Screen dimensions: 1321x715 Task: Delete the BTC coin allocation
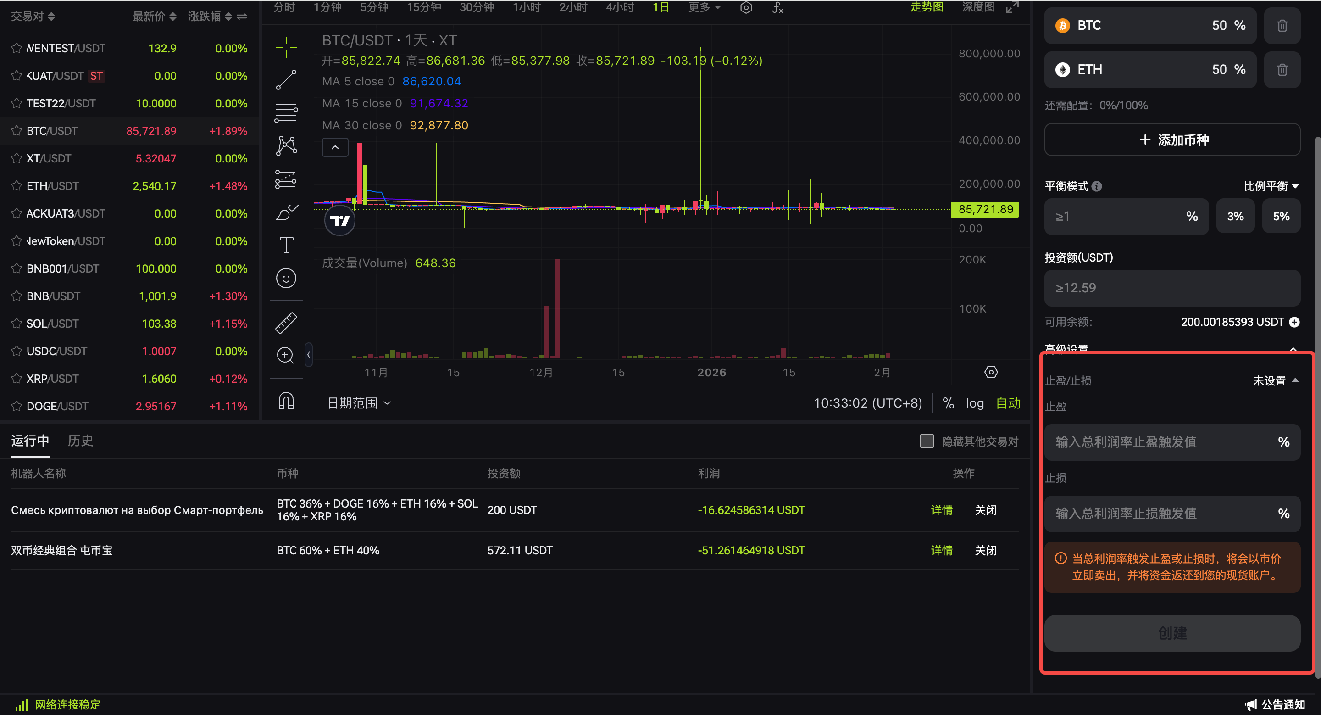pos(1282,26)
